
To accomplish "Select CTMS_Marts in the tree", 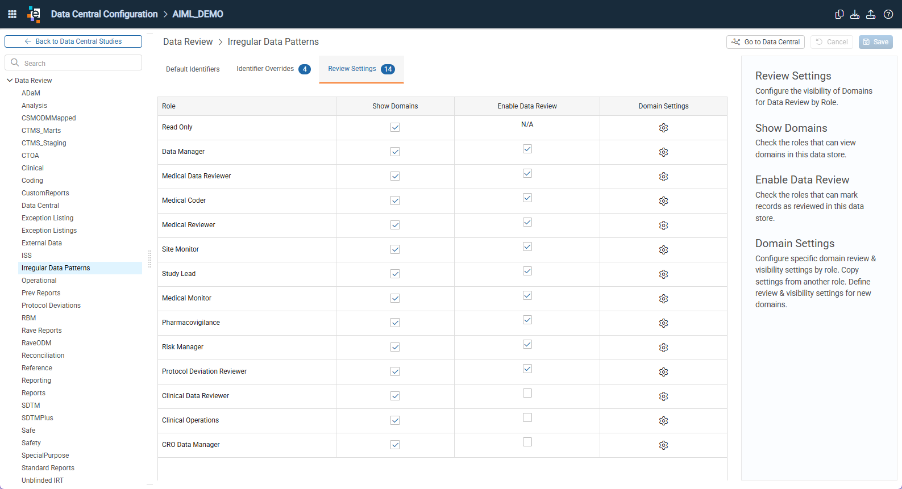I will click(41, 131).
